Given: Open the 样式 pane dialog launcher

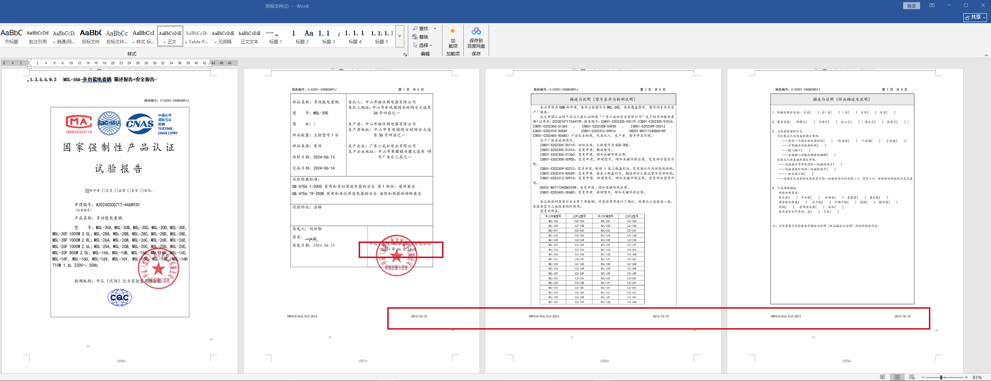Looking at the screenshot, I should tap(405, 55).
